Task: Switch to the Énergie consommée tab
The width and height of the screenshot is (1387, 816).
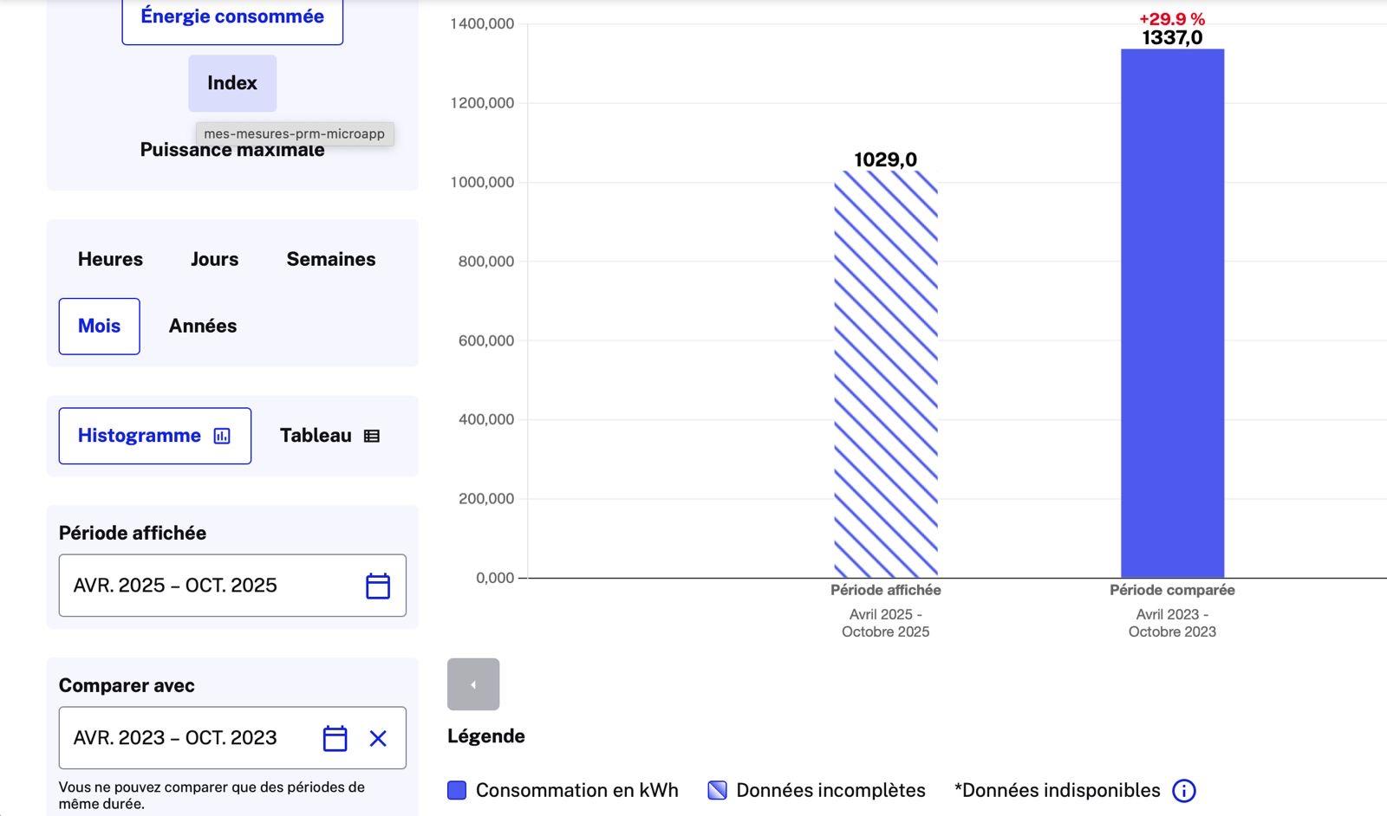Action: (x=232, y=17)
